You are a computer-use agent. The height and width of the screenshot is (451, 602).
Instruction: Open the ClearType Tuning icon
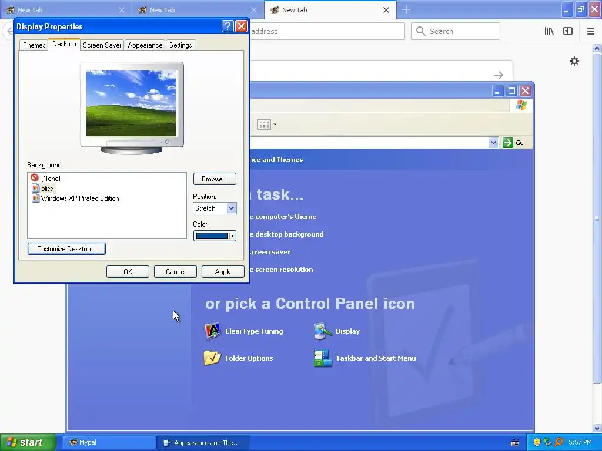(x=212, y=331)
